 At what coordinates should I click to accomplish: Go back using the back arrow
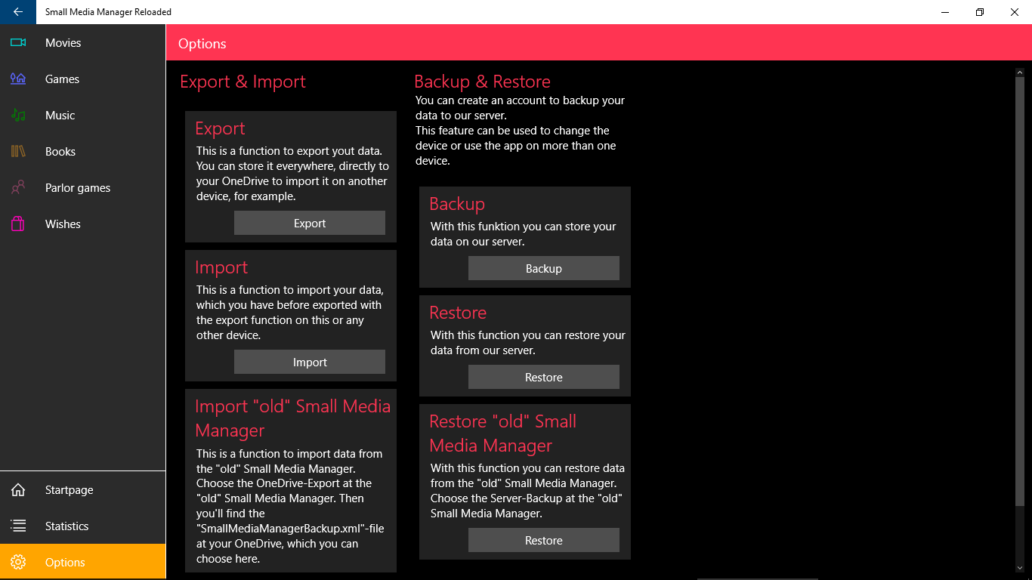coord(18,12)
